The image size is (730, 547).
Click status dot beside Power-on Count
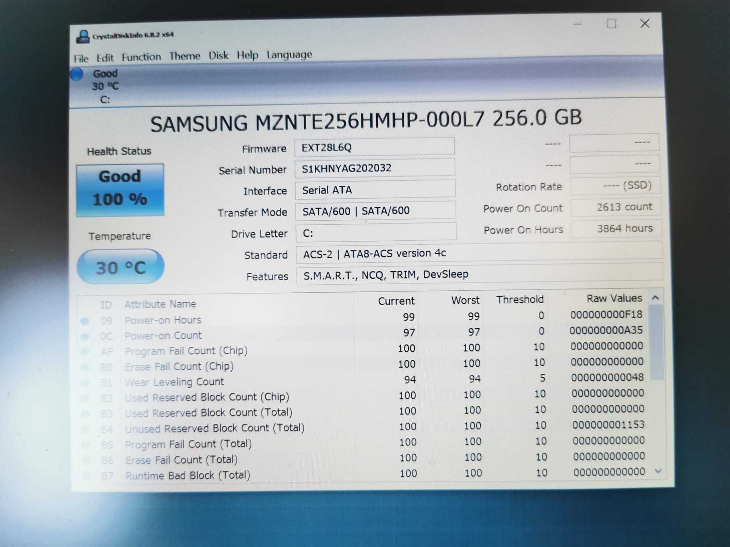(84, 336)
